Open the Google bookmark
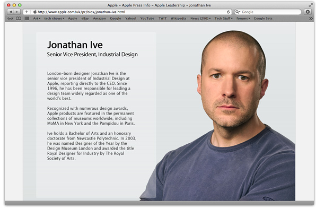The width and height of the screenshot is (316, 209). [x=116, y=19]
